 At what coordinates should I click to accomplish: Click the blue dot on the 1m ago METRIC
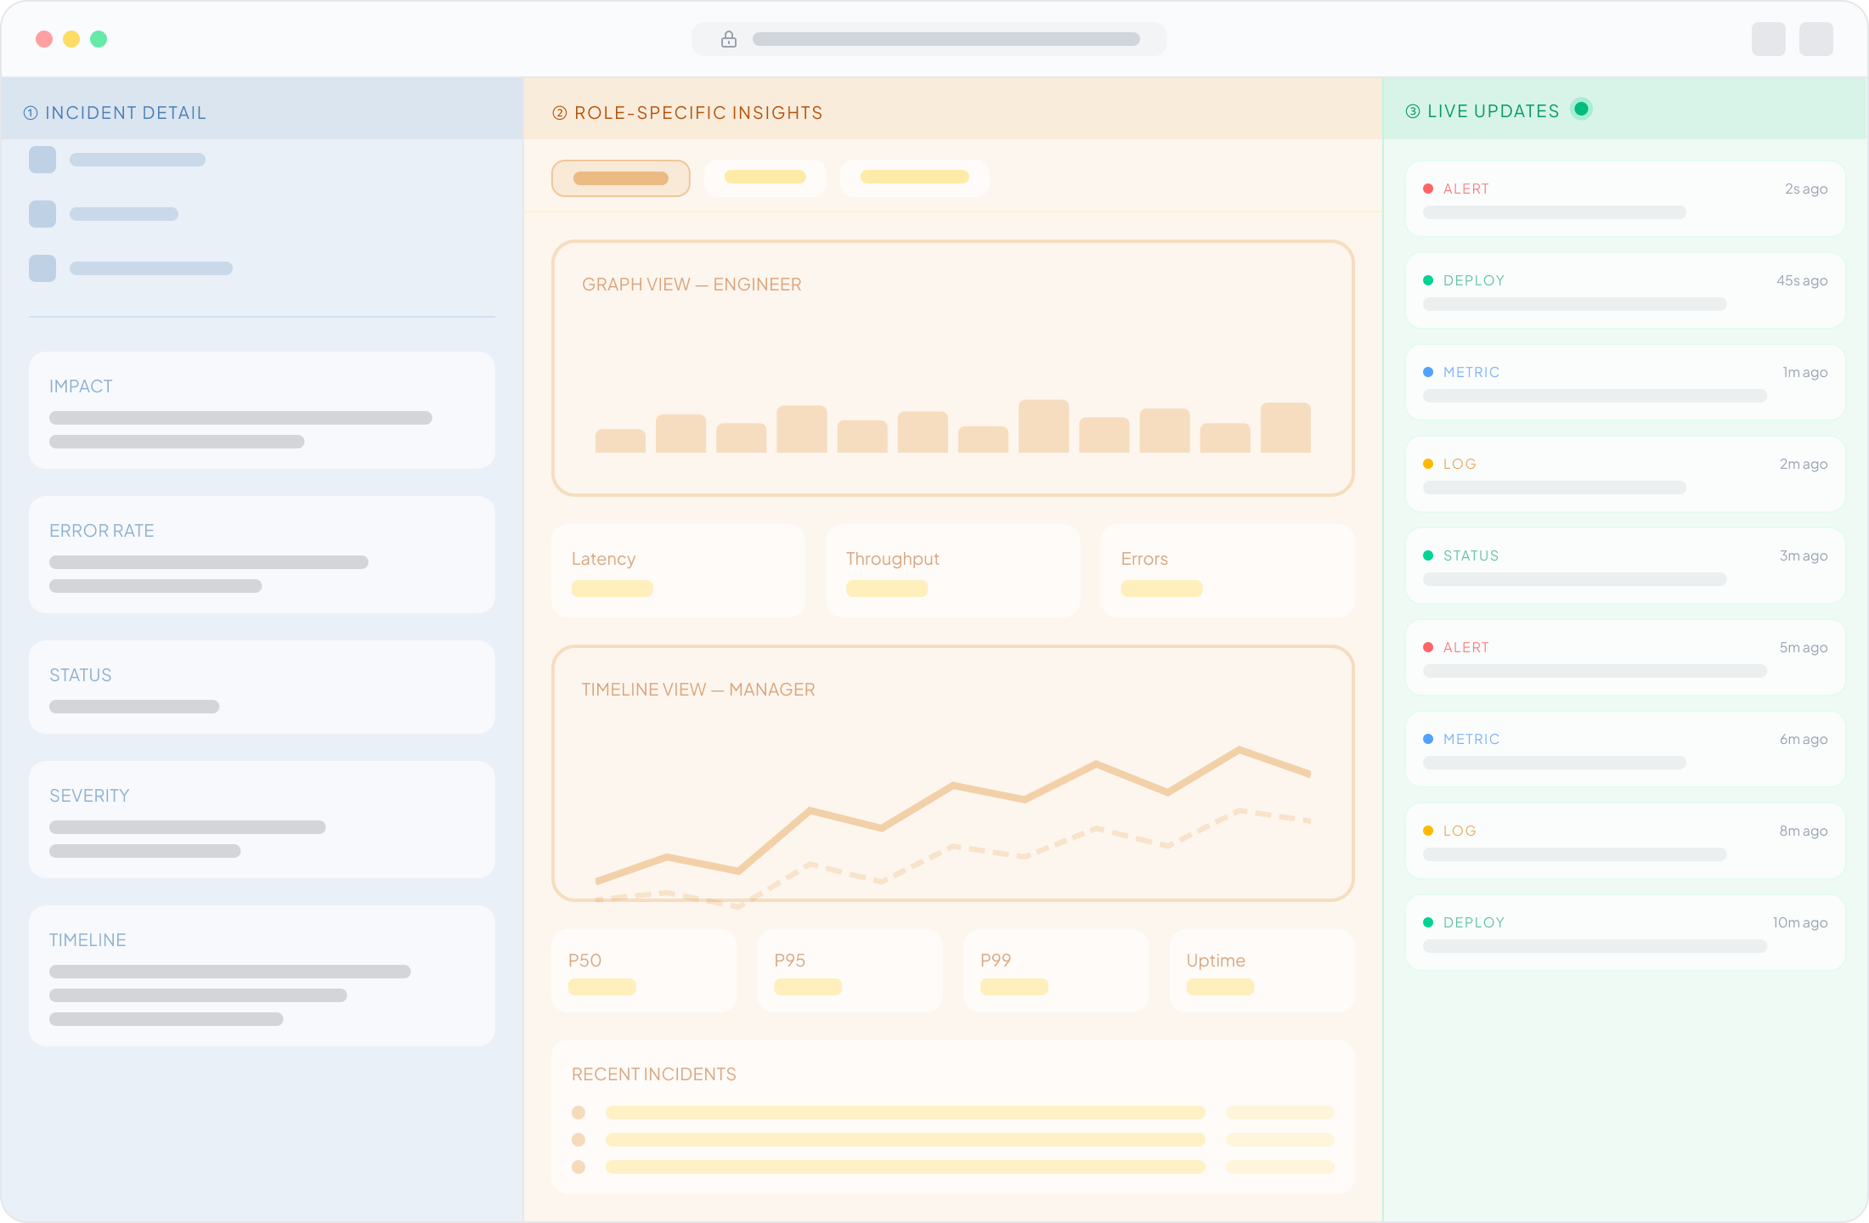[x=1428, y=372]
